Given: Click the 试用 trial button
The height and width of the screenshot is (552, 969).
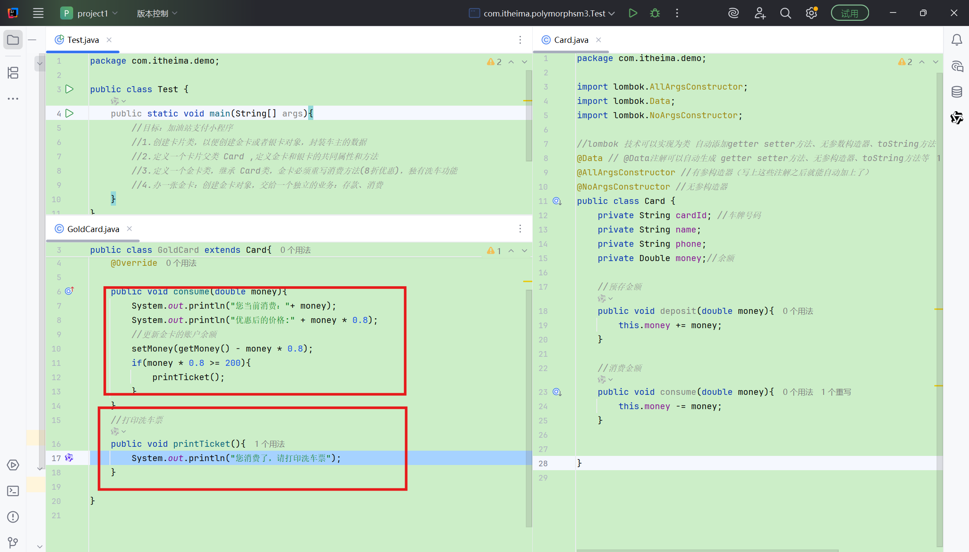Looking at the screenshot, I should (x=850, y=13).
